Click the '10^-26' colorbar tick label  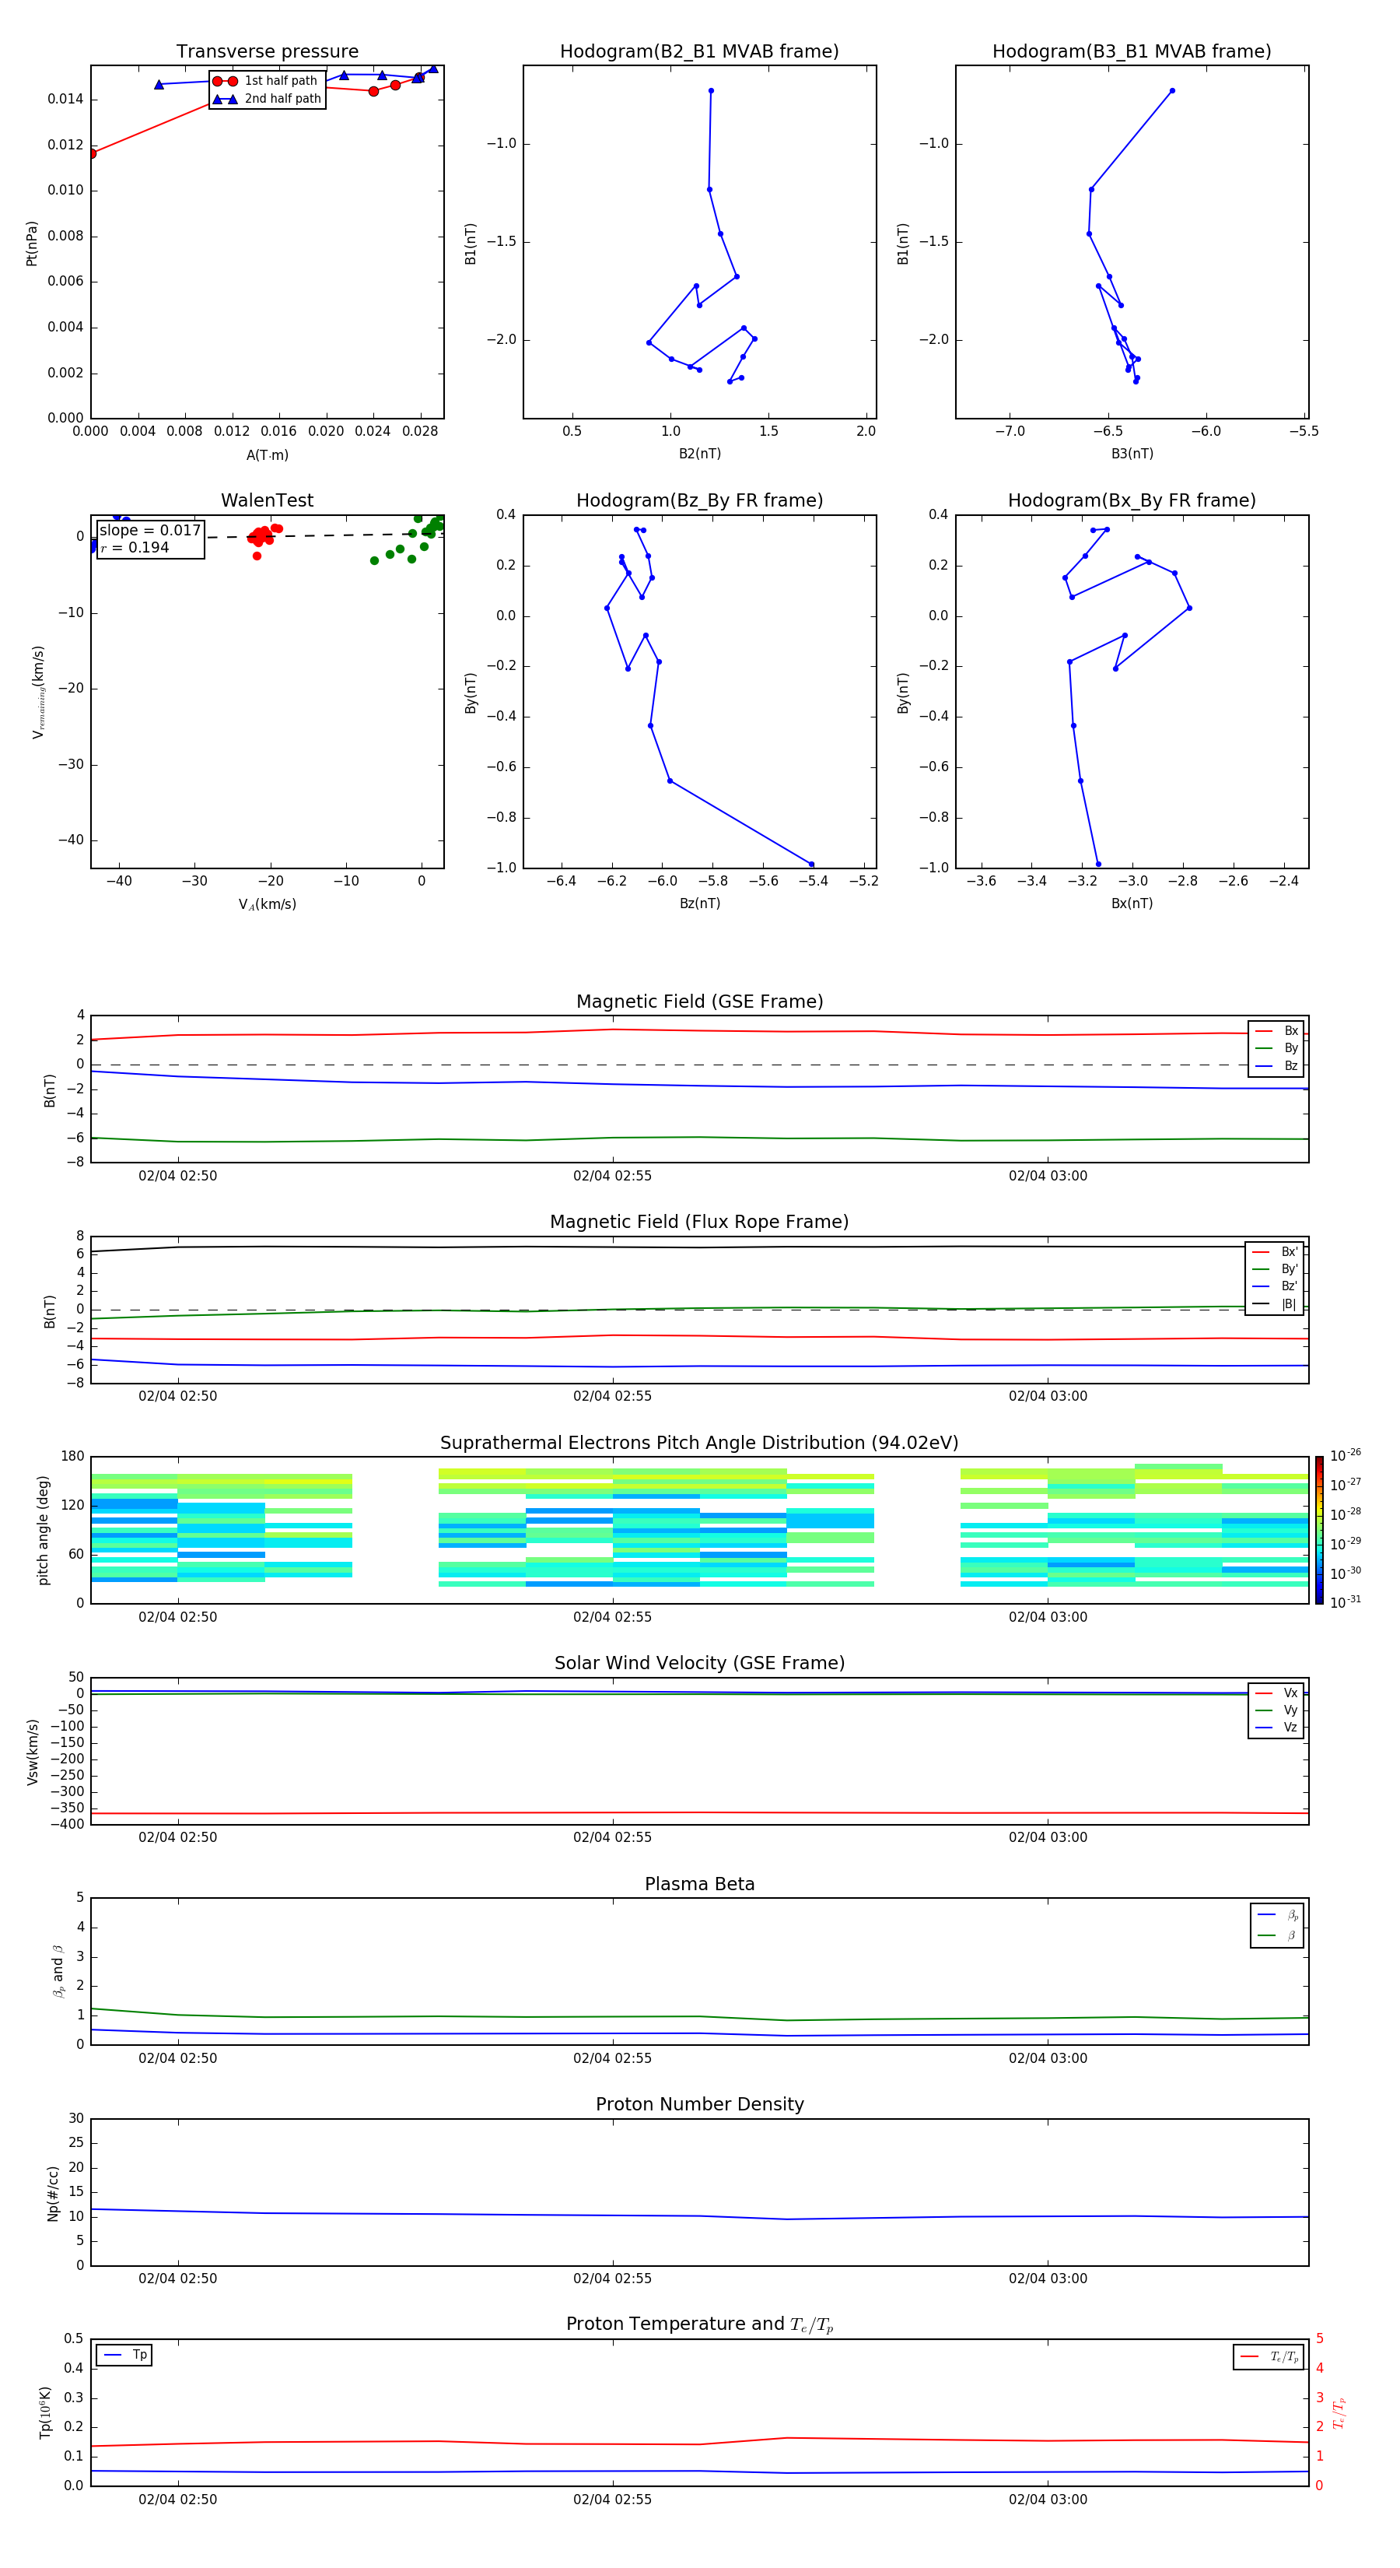coord(1346,1455)
